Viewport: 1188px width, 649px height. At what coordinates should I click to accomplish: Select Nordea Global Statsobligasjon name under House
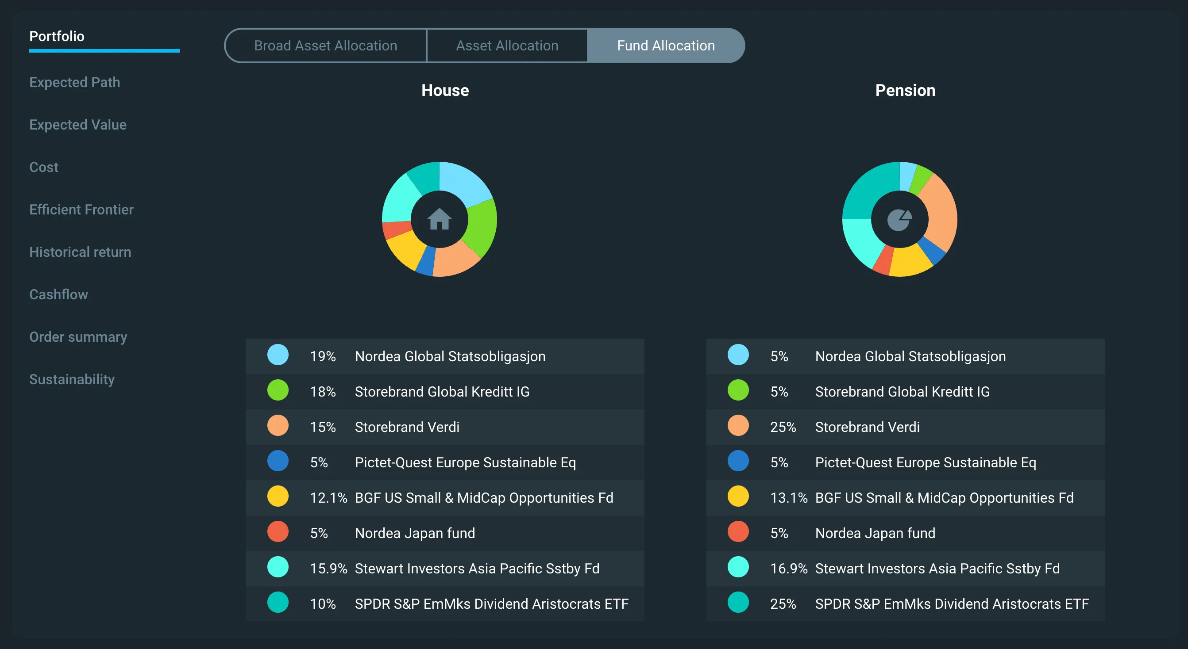point(450,356)
